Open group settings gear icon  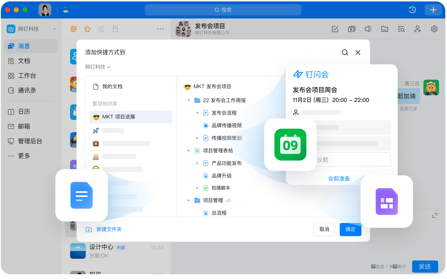pos(434,29)
